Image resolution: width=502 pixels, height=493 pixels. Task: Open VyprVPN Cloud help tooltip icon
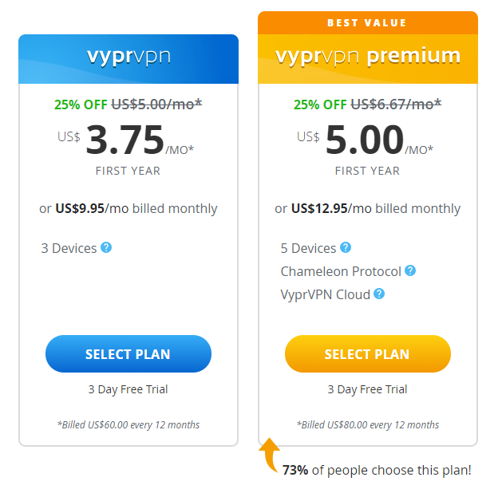point(379,294)
